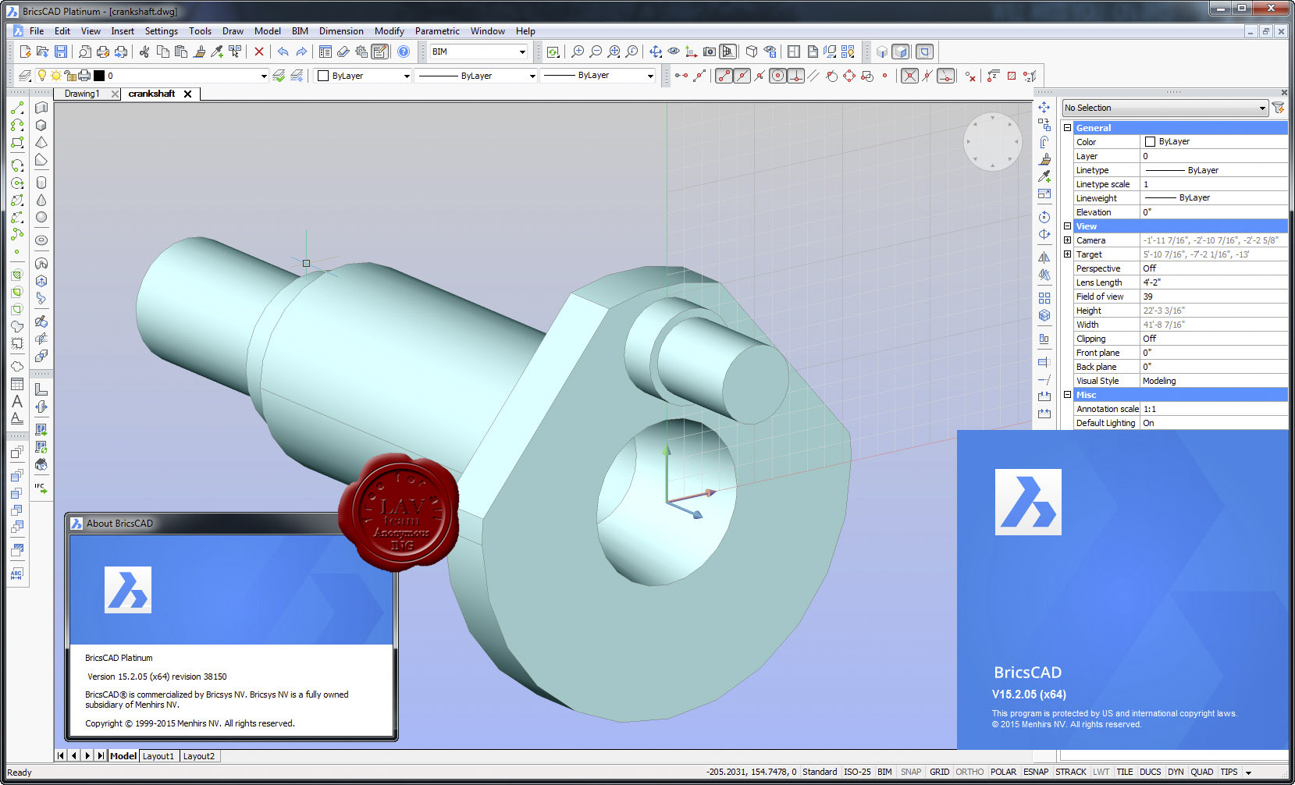Toggle SNAP in status bar
This screenshot has height=785, width=1295.
point(910,772)
